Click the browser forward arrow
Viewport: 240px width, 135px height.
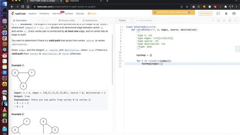17,7
